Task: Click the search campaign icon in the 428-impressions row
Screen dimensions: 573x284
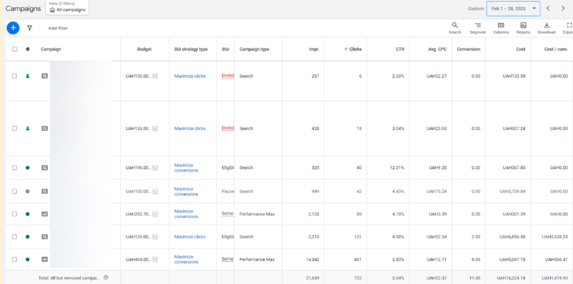Action: click(45, 128)
